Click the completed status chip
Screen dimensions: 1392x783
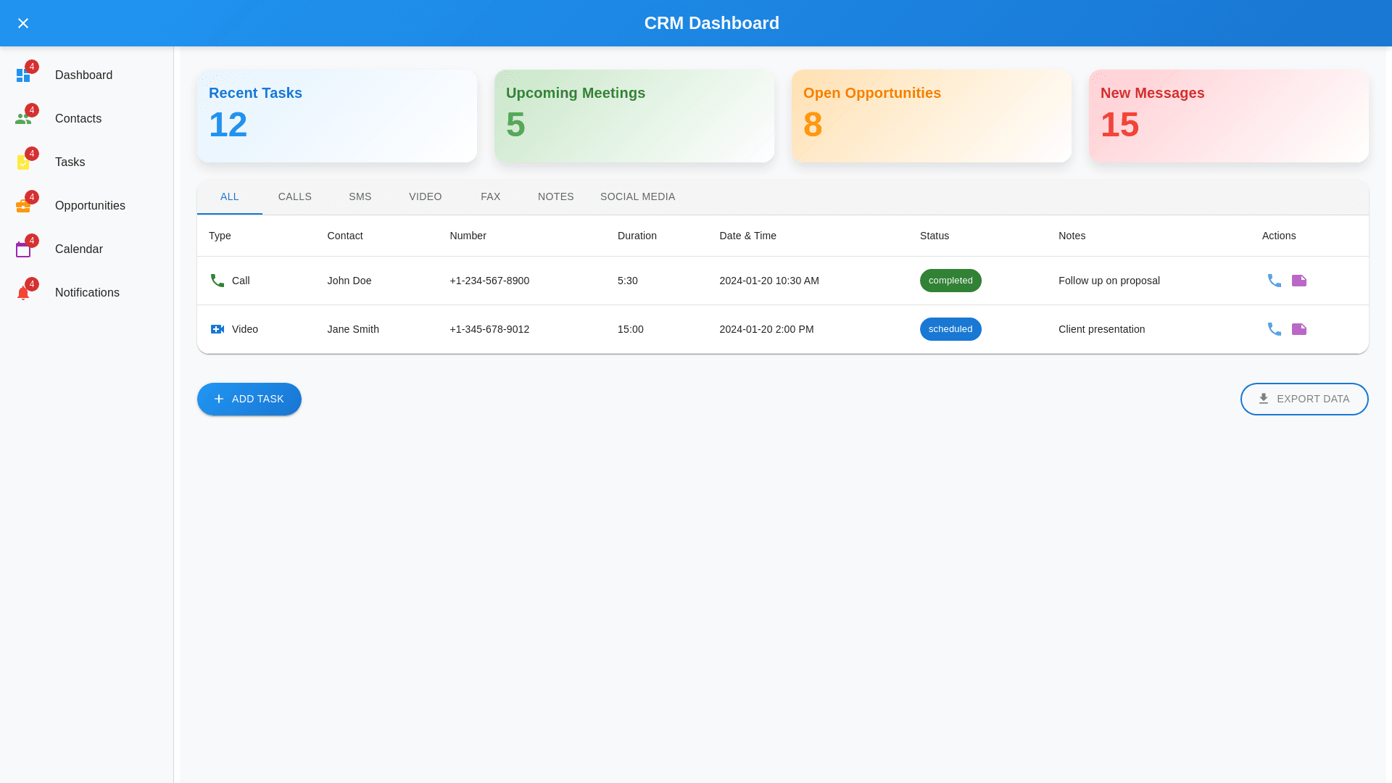pyautogui.click(x=950, y=281)
